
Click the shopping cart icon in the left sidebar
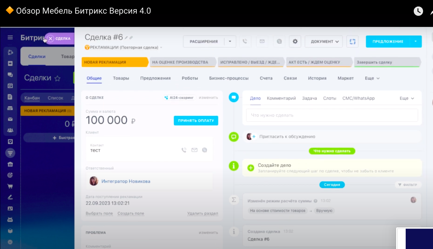click(x=10, y=186)
